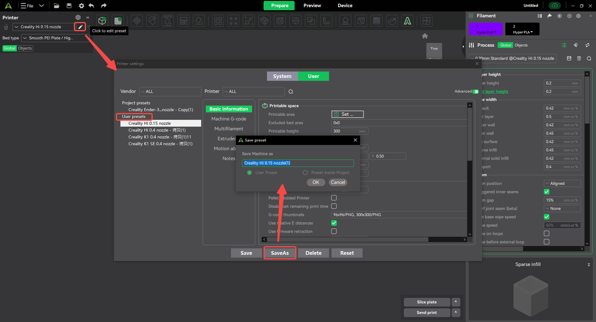
Task: Open the Creality Hi 0.15 nozzle printer dropdown
Action: [x=43, y=27]
